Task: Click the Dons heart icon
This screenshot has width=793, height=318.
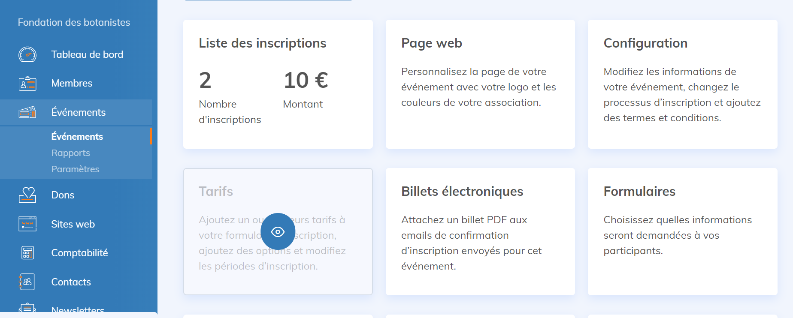Action: pos(27,195)
